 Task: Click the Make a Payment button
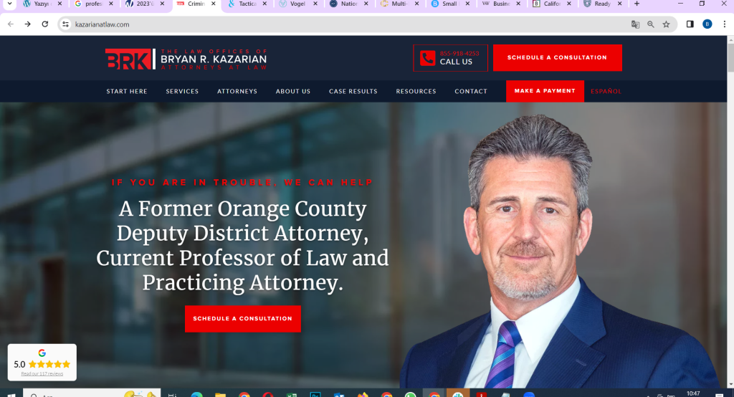pos(545,91)
